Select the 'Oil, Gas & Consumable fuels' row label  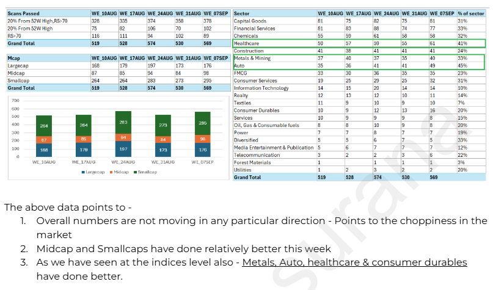pyautogui.click(x=266, y=125)
